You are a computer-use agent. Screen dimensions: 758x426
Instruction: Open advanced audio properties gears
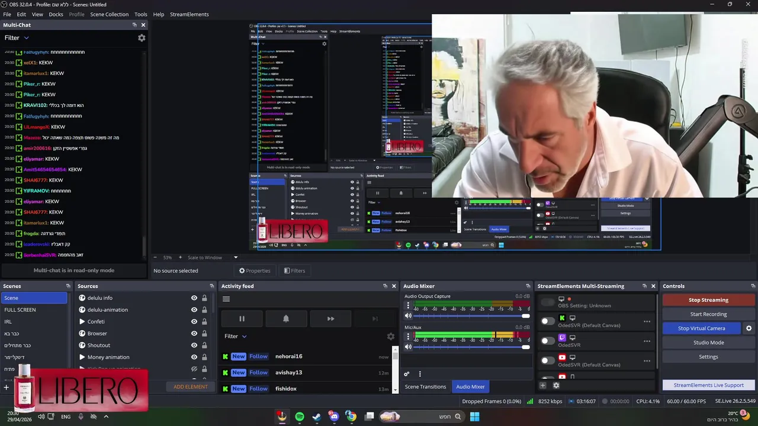[x=406, y=374]
